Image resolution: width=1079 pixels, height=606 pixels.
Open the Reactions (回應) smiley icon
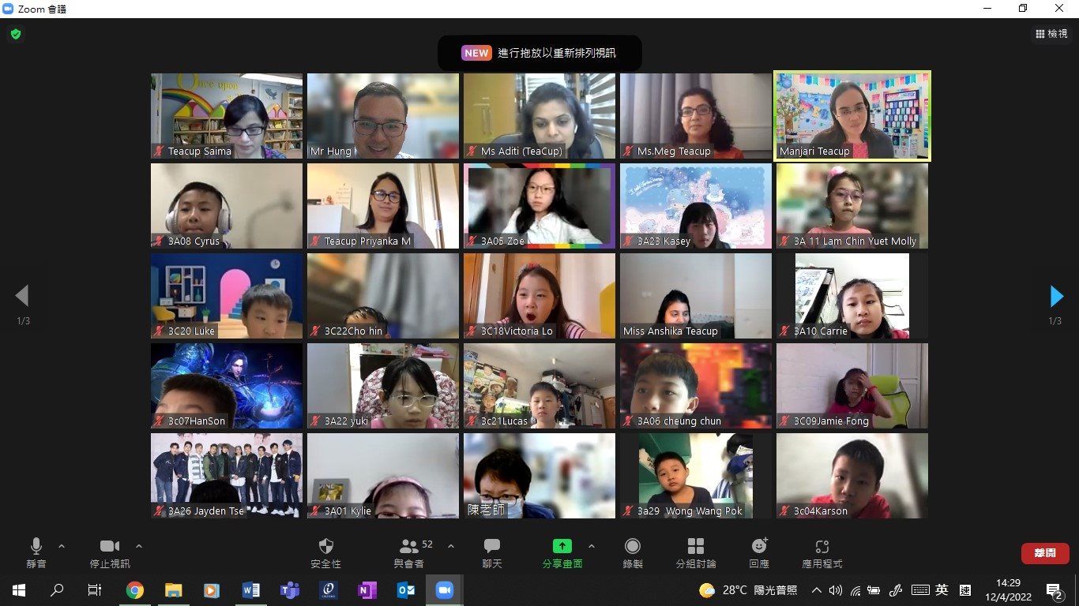click(759, 547)
